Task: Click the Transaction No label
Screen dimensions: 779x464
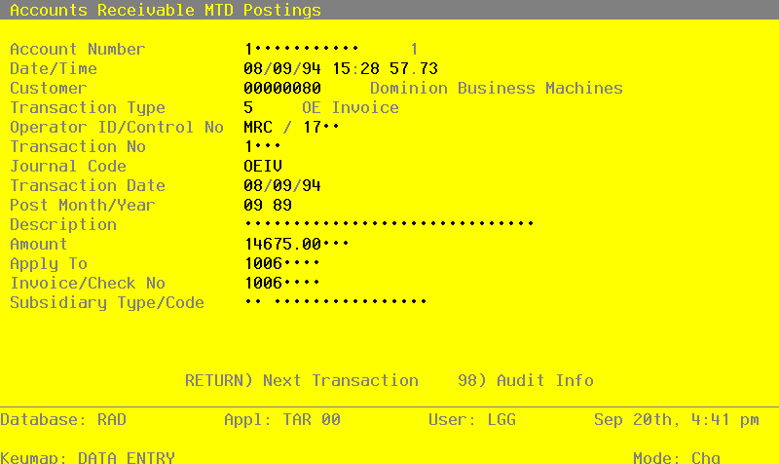Action: click(x=78, y=146)
